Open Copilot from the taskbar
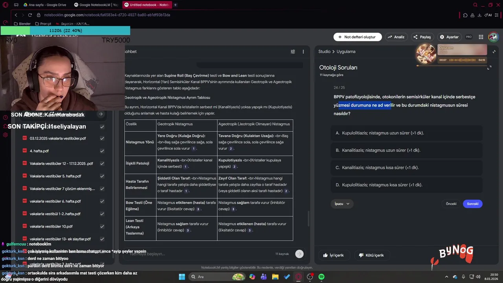503x283 pixels. (252, 277)
